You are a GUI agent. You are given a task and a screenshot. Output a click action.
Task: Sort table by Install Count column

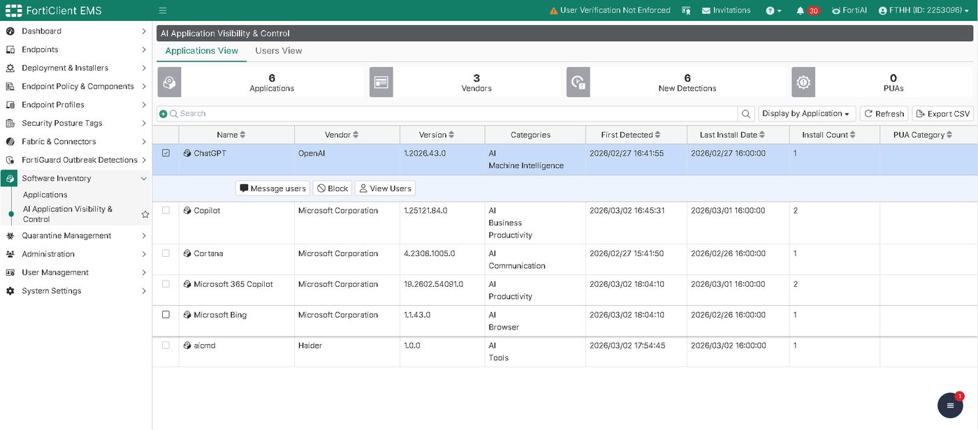[x=830, y=135]
